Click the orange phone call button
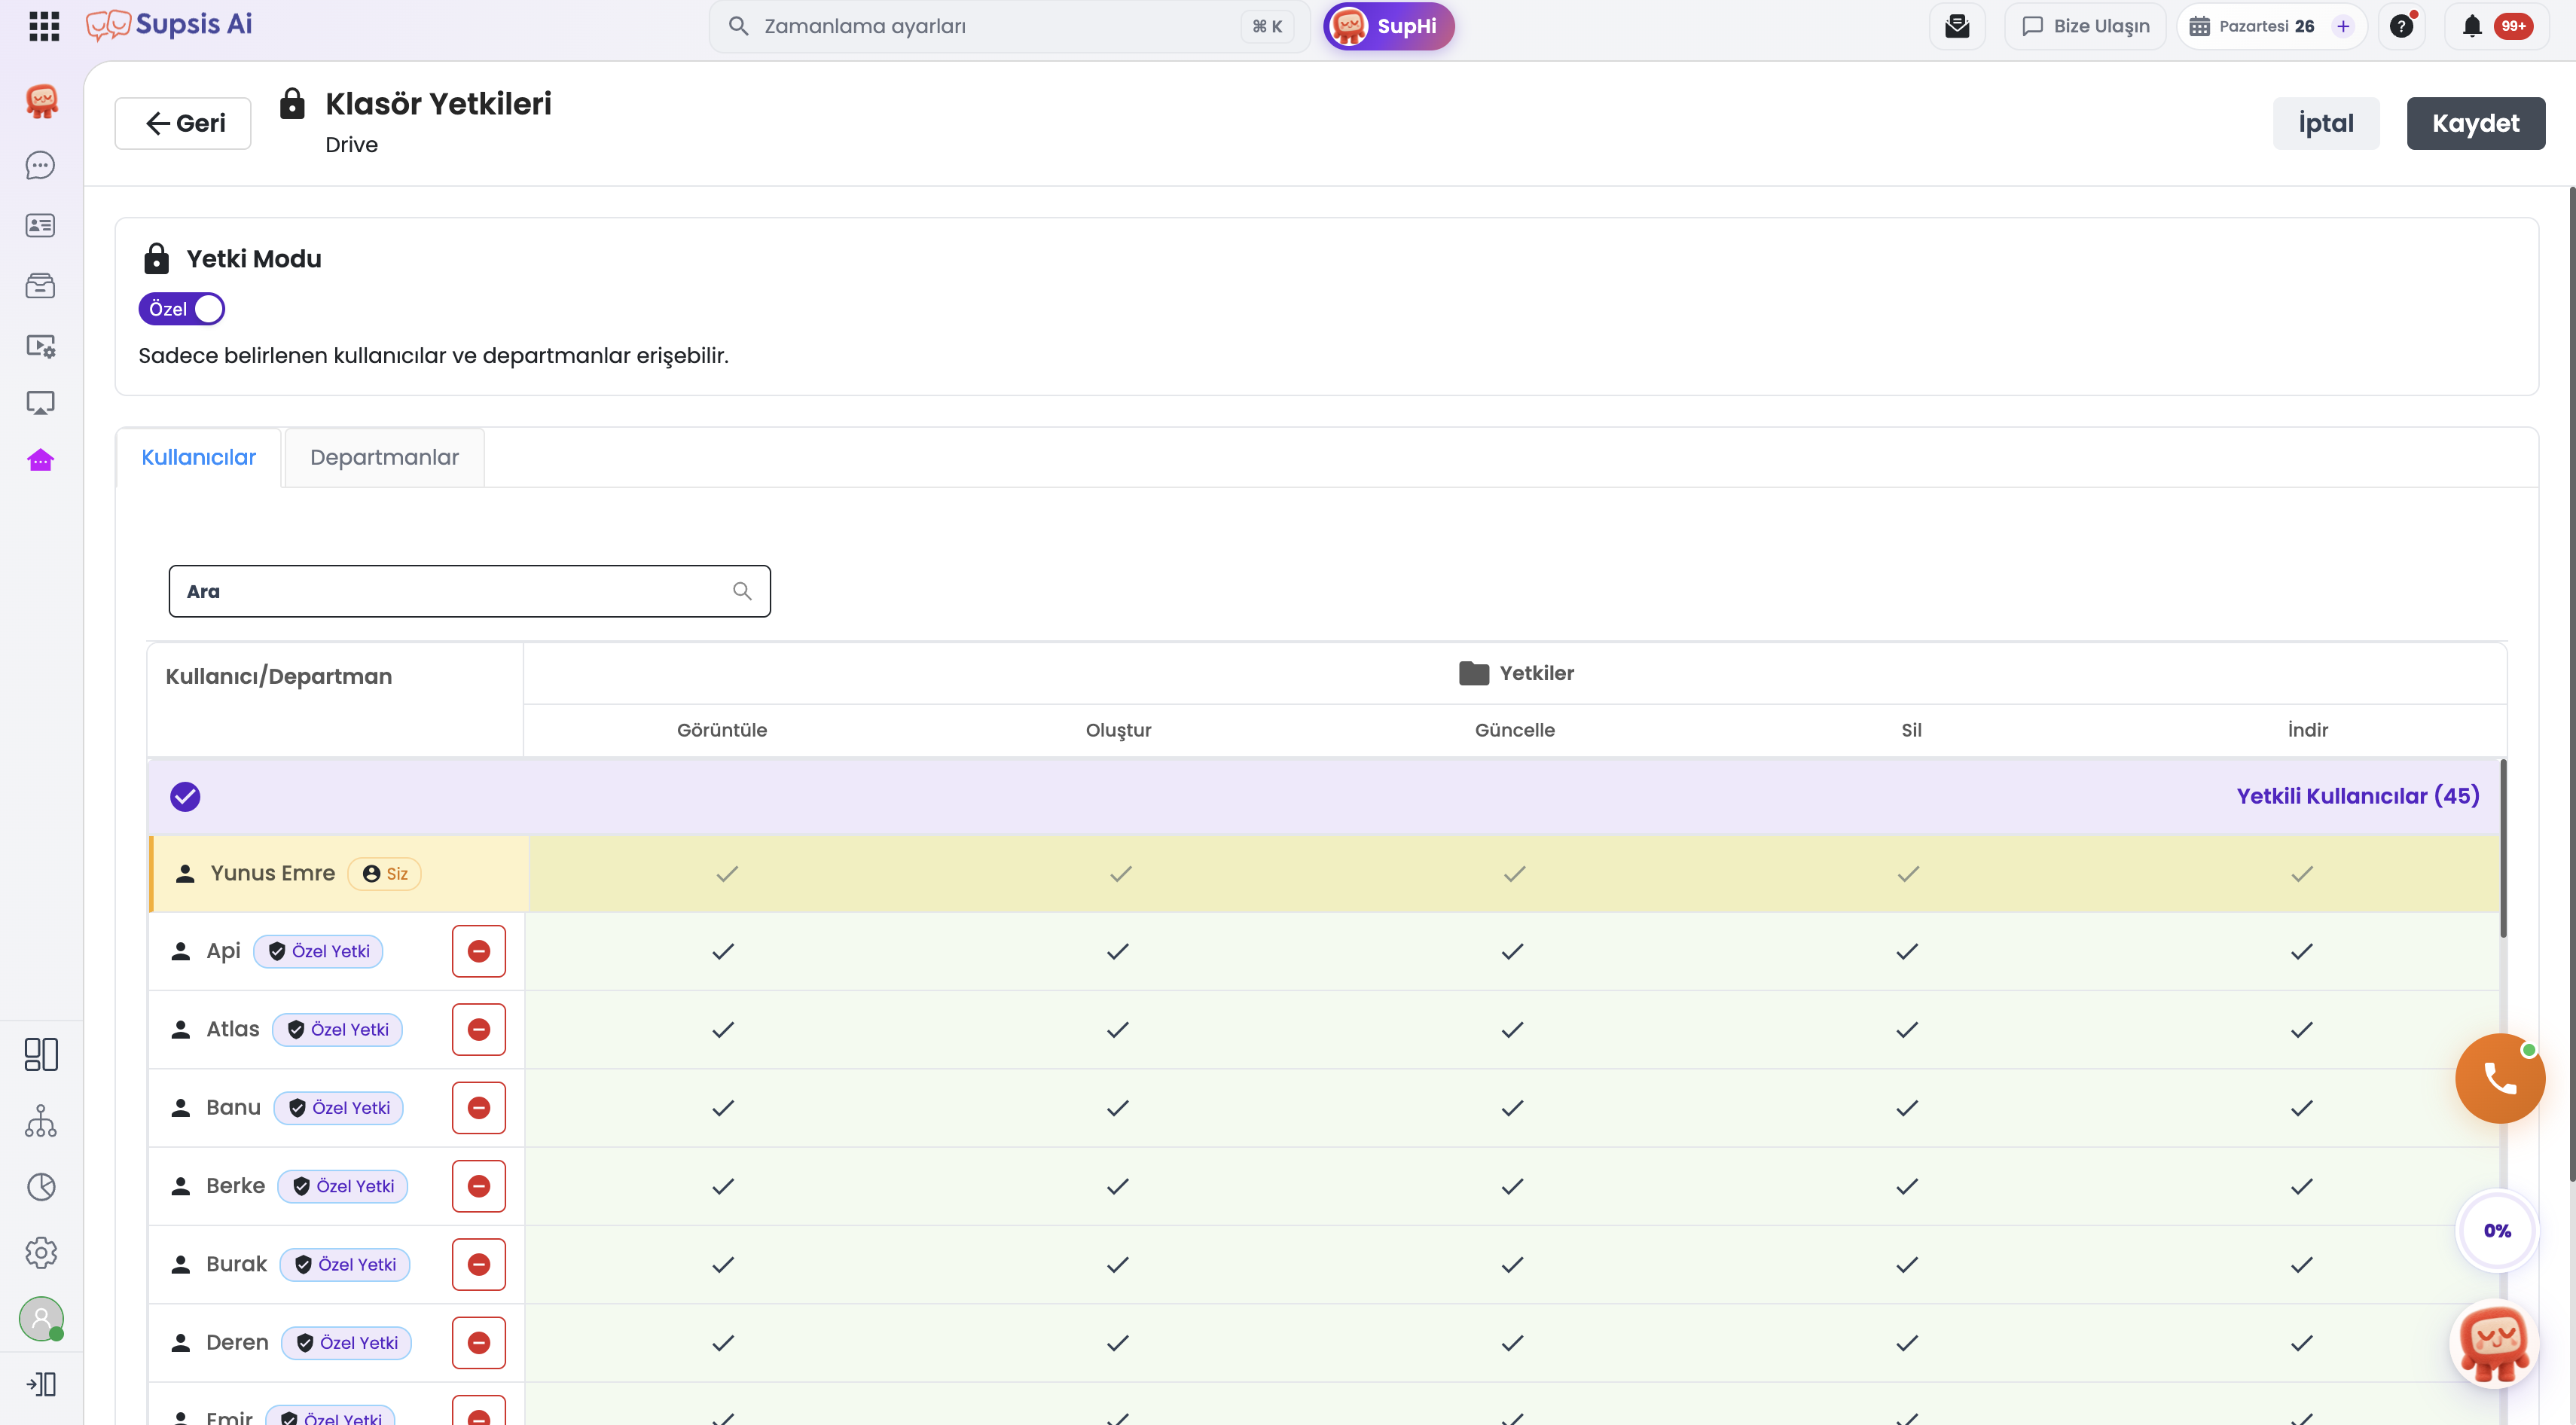 click(x=2500, y=1078)
